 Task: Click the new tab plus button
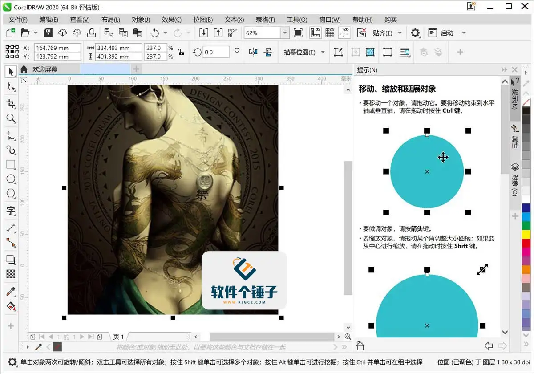[x=137, y=69]
